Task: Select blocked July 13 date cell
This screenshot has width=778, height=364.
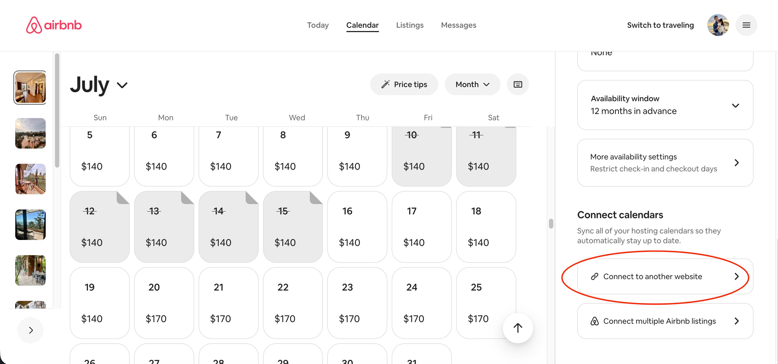Action: 164,227
